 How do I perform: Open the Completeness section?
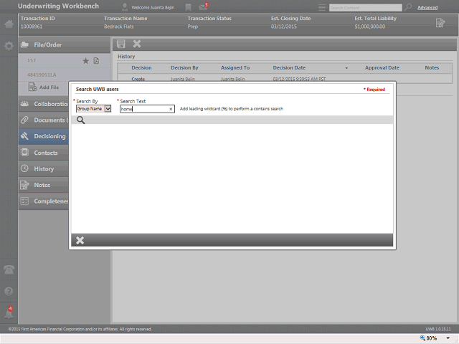click(x=44, y=201)
